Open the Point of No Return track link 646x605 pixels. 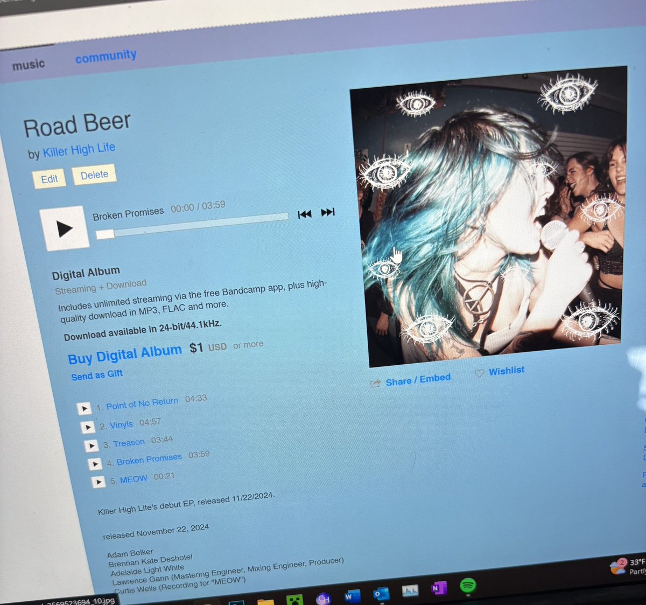click(142, 403)
